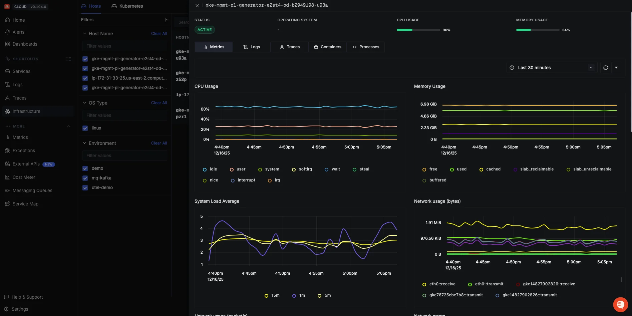Open Traces from the left navigation
632x316 pixels.
[x=19, y=98]
